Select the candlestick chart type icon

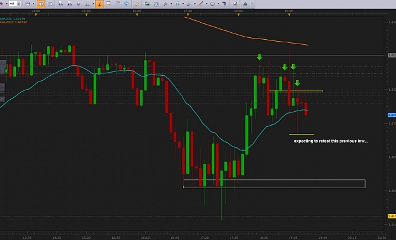[27, 4]
